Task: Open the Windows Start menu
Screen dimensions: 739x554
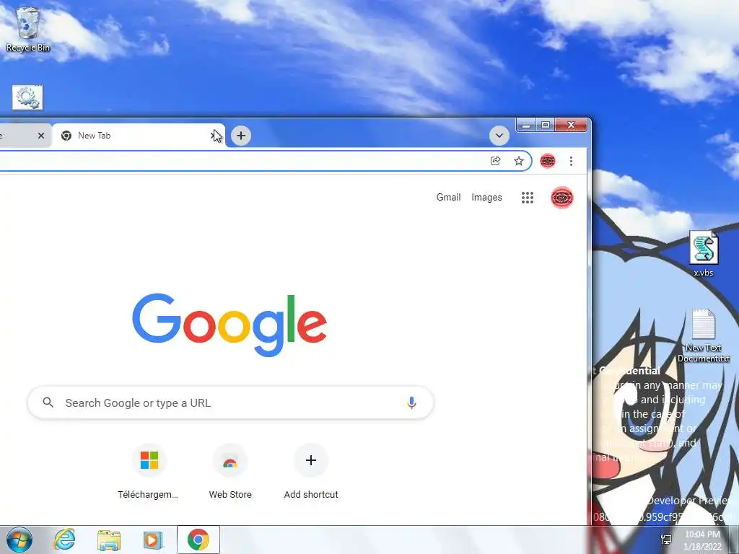Action: click(x=19, y=540)
